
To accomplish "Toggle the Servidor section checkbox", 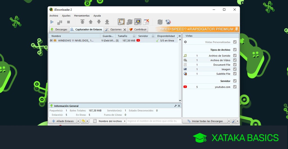I will tap(235, 81).
